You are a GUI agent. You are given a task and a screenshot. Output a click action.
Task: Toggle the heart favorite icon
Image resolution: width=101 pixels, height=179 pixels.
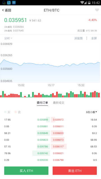(x=97, y=10)
